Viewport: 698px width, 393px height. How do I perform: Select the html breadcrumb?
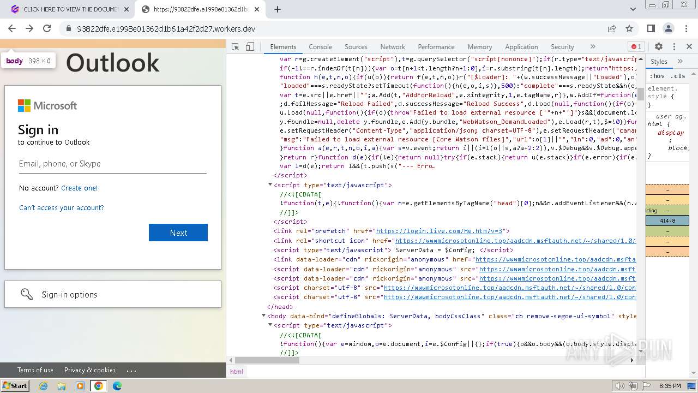point(237,371)
